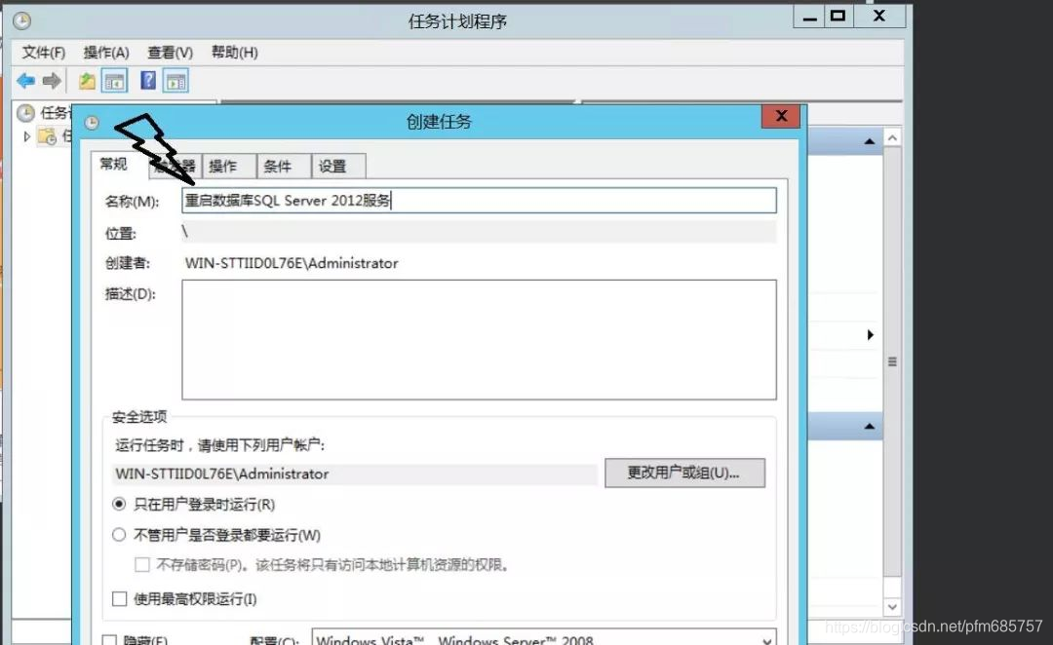Screen dimensions: 1053x645
Task: Open the File menu (文件)
Action: [x=44, y=53]
